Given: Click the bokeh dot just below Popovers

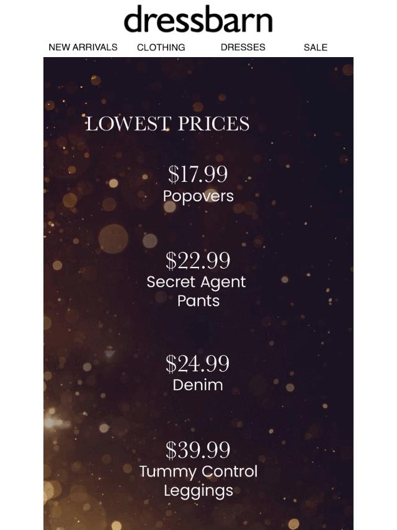Looking at the screenshot, I should [169, 207].
